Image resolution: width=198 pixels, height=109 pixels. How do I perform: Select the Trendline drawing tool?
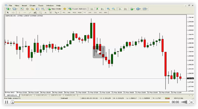click(30, 13)
